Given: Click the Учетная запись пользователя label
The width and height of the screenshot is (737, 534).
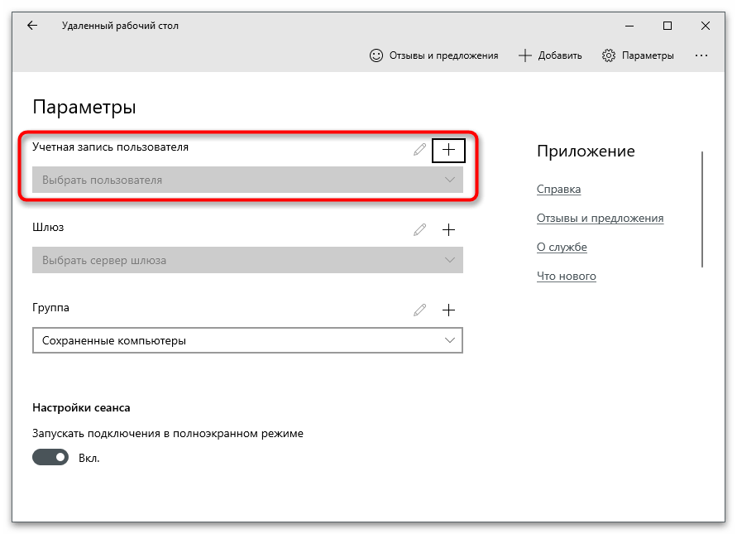Looking at the screenshot, I should click(111, 147).
